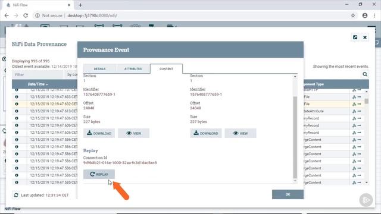Click the 12:19:47.613 CET date cell
Viewport: 381px width, 214px height.
tap(54, 111)
